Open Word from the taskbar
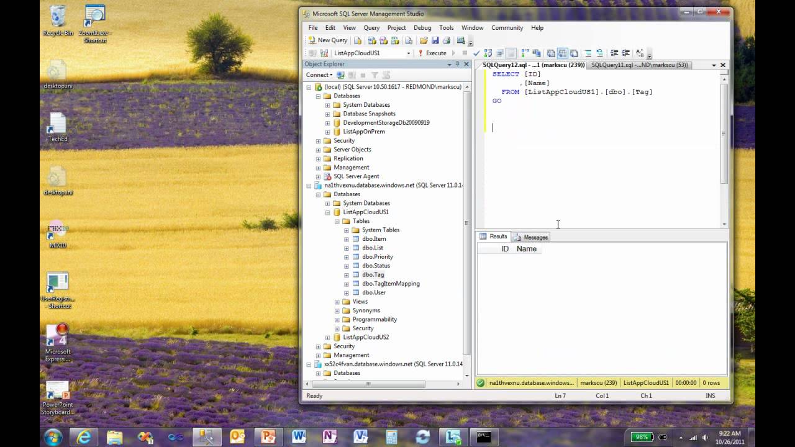 (x=299, y=436)
